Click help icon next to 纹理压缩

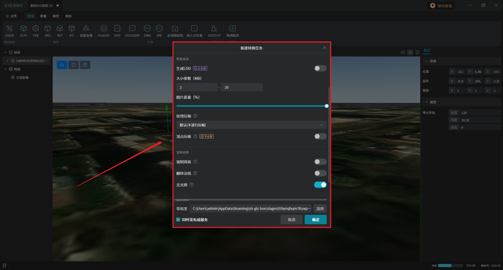click(x=195, y=116)
